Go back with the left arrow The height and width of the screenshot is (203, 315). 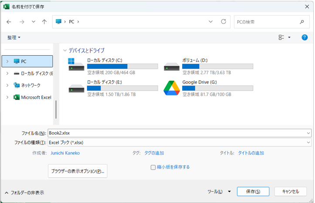coord(9,22)
